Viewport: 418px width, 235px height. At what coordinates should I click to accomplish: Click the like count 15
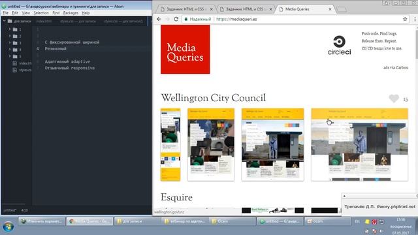click(x=405, y=99)
